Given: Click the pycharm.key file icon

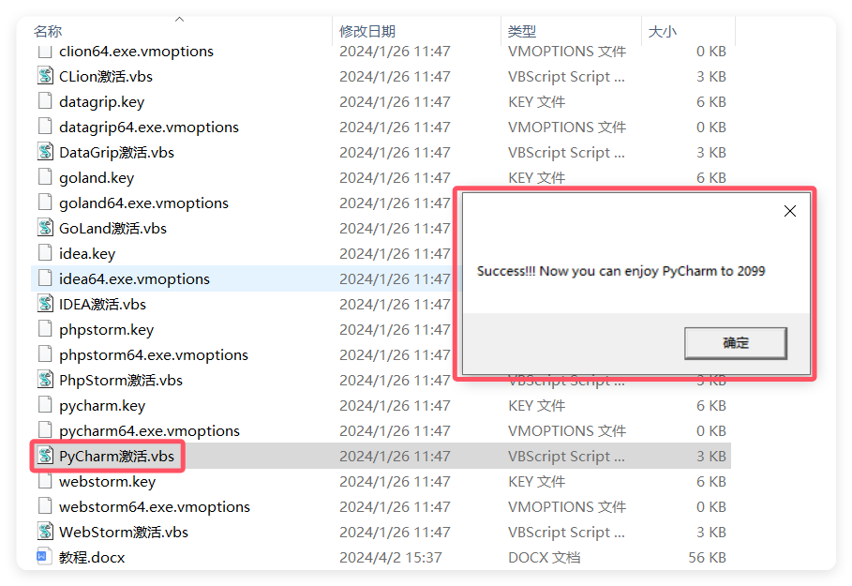Looking at the screenshot, I should [45, 405].
